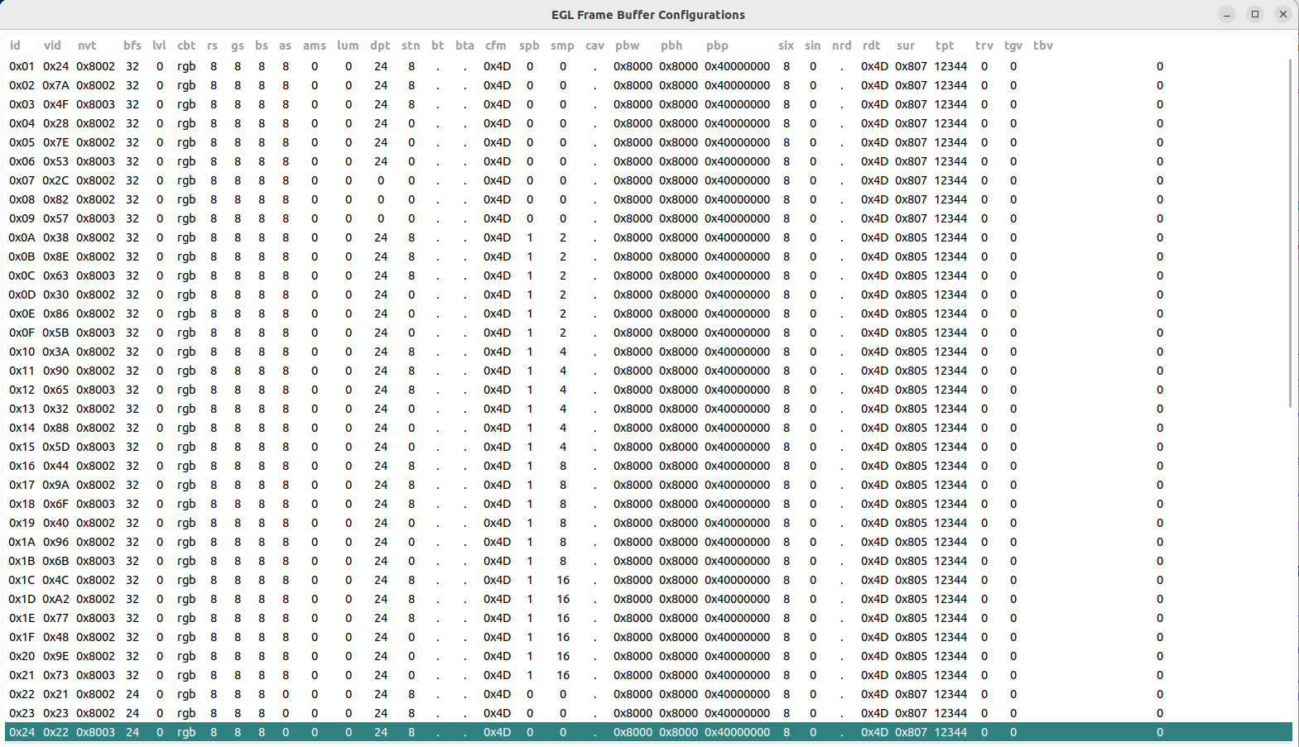Click the lvl column header

[x=159, y=45]
